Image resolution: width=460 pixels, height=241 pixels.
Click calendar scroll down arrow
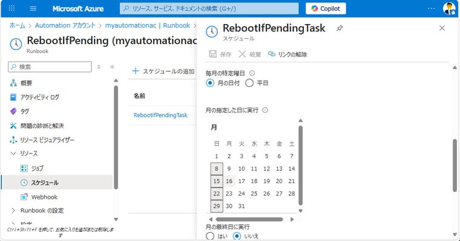(x=300, y=211)
